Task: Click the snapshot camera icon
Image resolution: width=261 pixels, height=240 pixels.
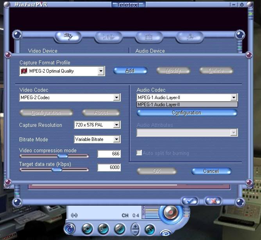Action: (87, 229)
